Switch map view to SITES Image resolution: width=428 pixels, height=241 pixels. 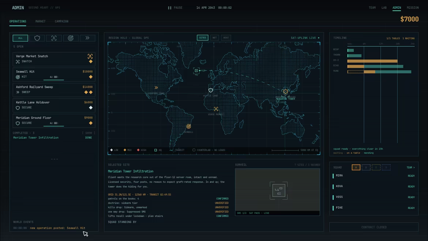(203, 38)
